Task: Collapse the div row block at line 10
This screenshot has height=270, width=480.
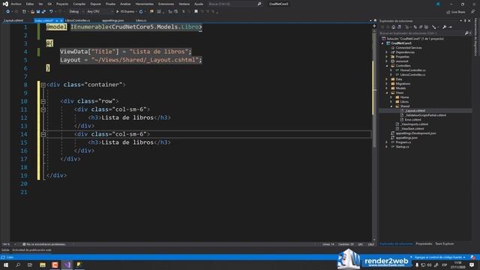Action: pos(43,101)
